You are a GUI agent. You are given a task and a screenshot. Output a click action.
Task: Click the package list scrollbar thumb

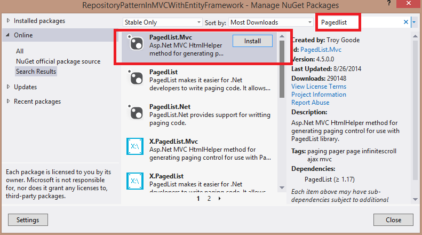282,69
